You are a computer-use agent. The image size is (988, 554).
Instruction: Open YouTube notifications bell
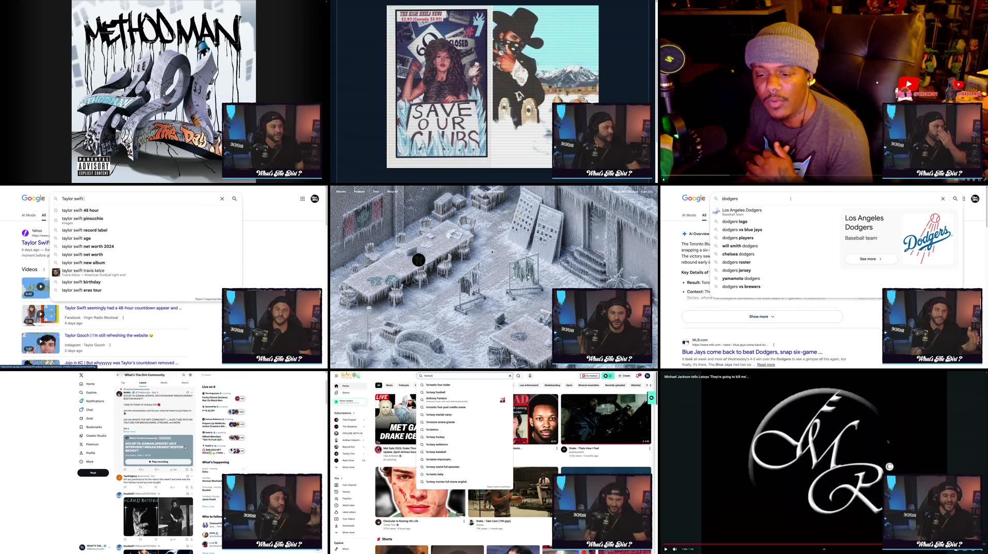pyautogui.click(x=638, y=376)
